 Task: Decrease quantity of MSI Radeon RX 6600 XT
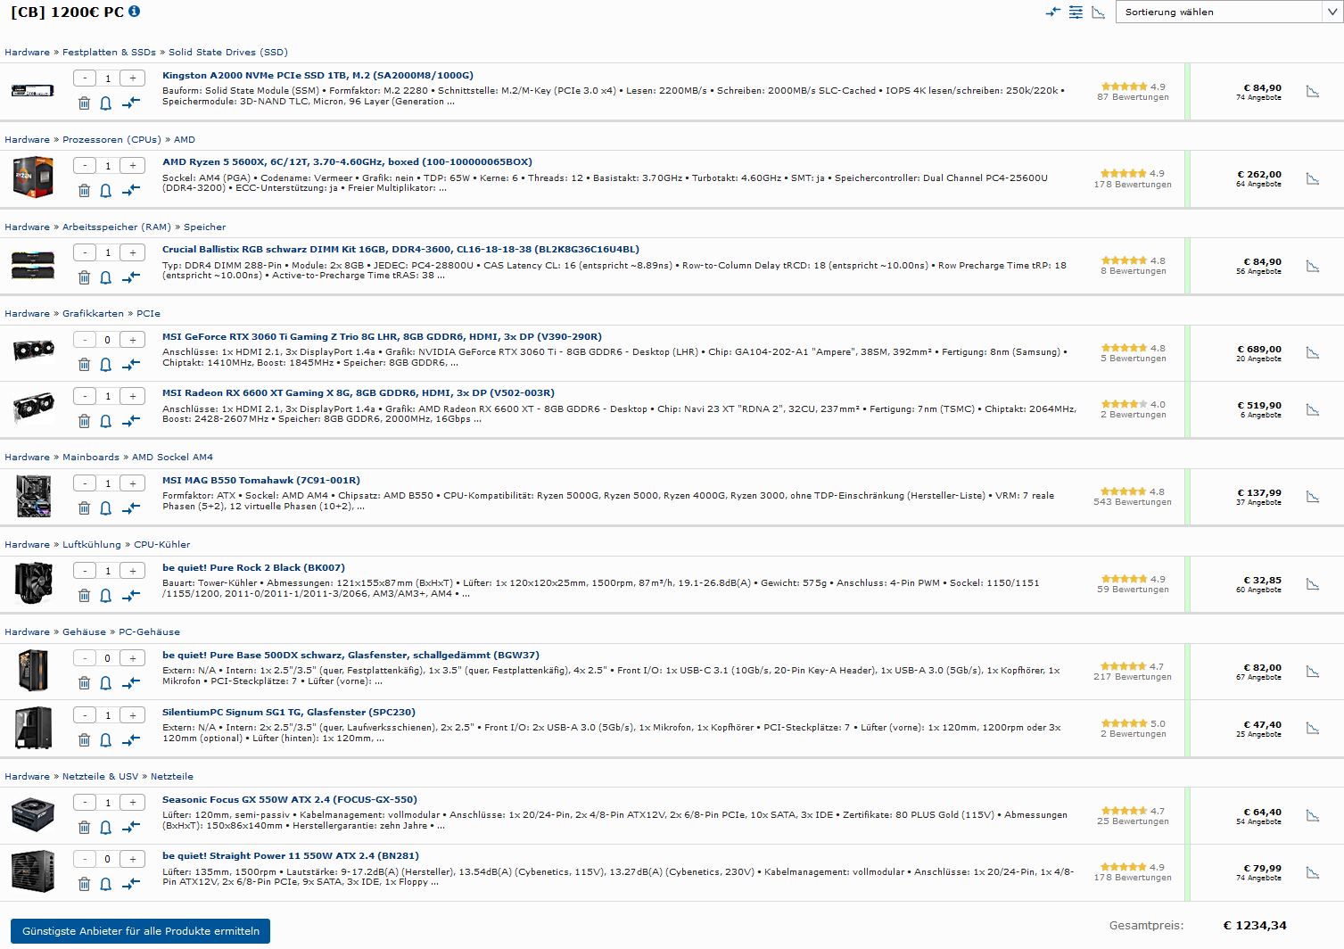[85, 396]
